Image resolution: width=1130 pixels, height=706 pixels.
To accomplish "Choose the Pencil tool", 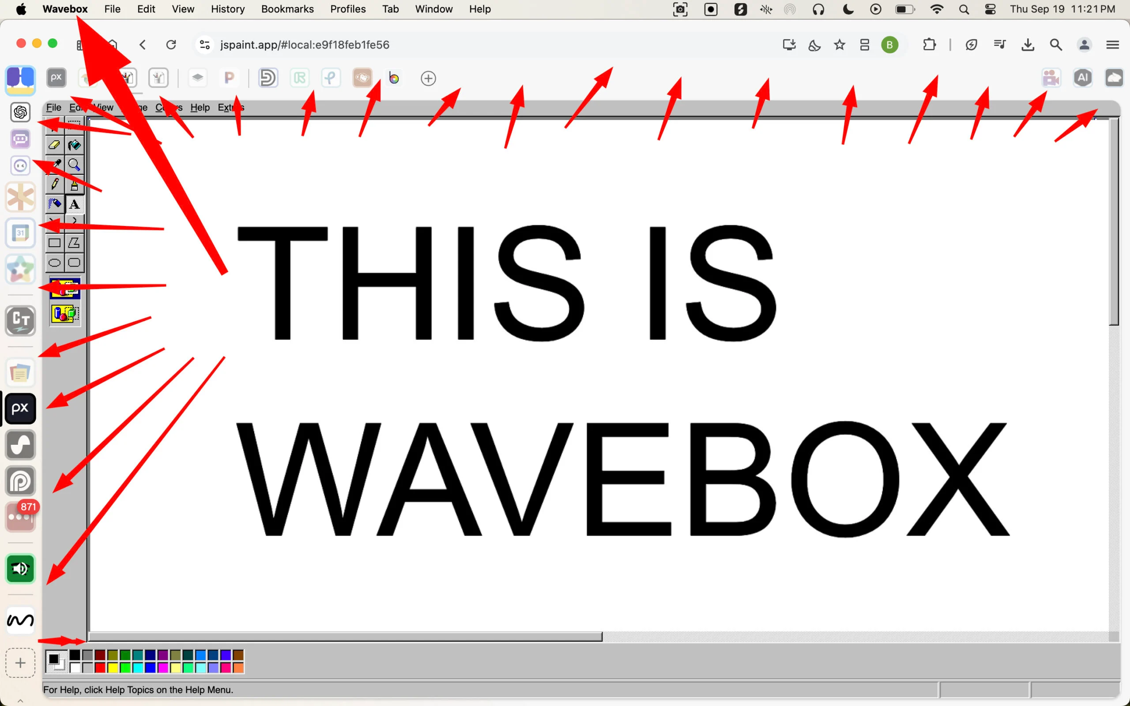I will [x=54, y=184].
